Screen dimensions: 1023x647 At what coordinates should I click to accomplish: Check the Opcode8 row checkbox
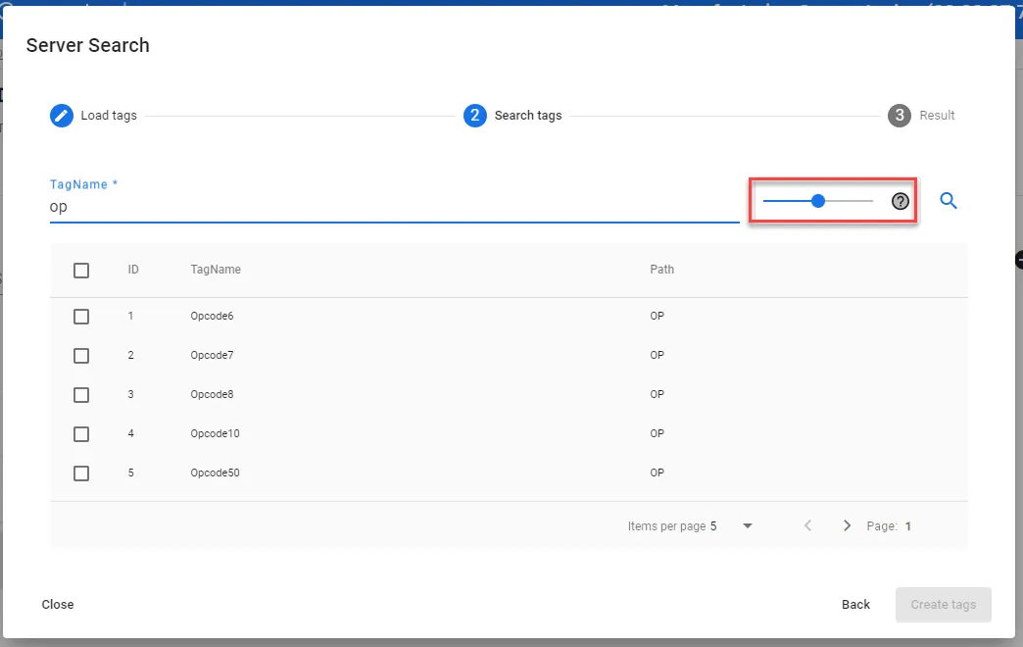(x=81, y=395)
